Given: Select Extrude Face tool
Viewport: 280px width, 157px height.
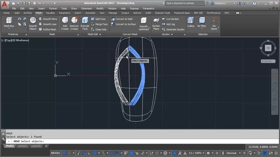Looking at the screenshot, I should coord(85,23).
